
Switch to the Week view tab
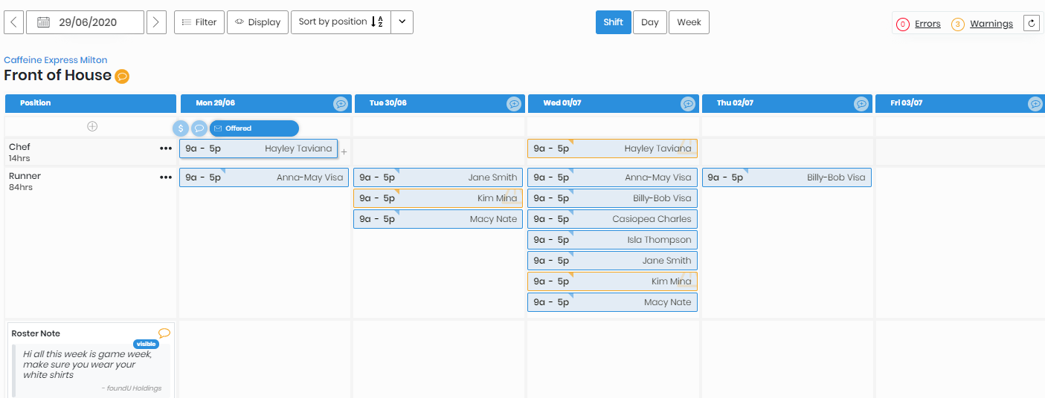689,22
